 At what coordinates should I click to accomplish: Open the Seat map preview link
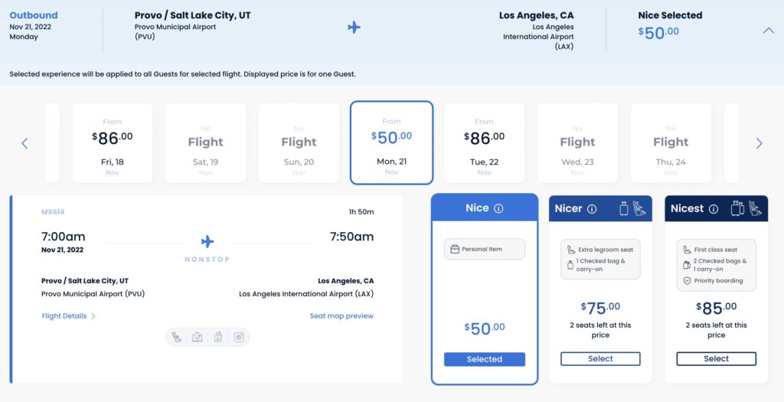pyautogui.click(x=341, y=315)
